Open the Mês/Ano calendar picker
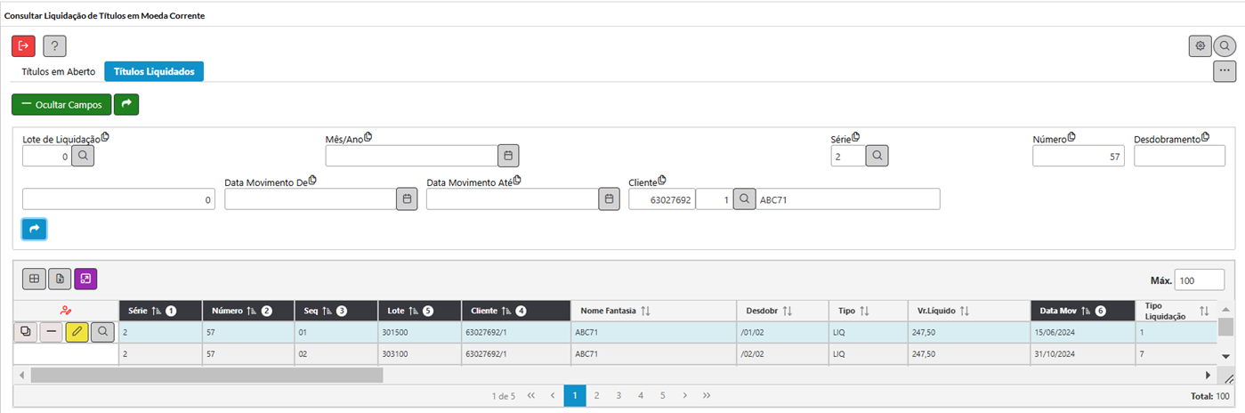Screen dimensions: 1245x413 [x=507, y=156]
